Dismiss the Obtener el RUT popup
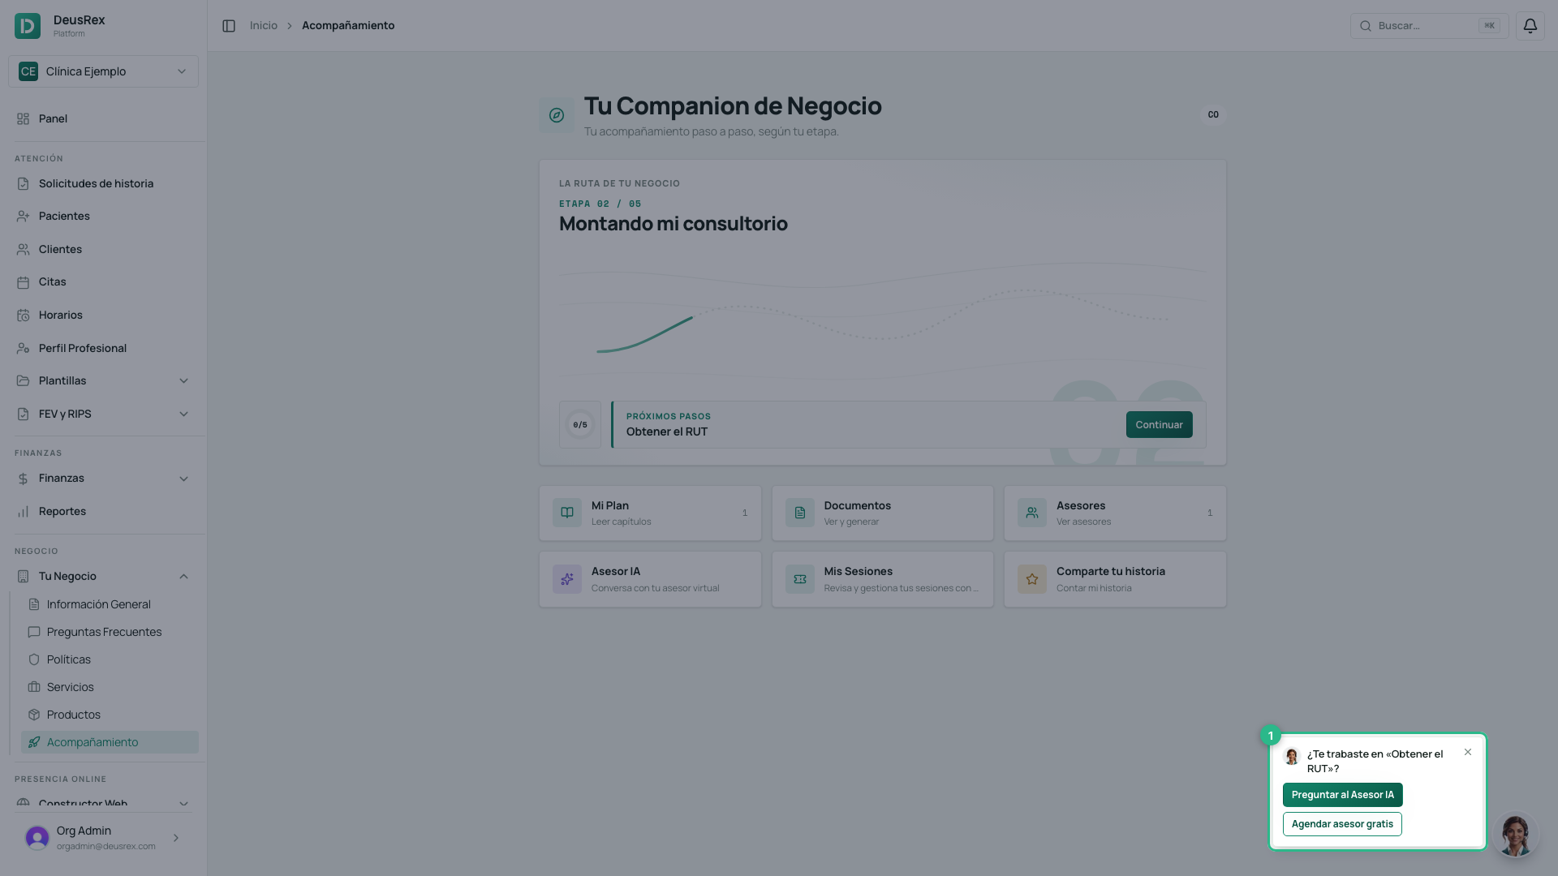1558x876 pixels. click(x=1468, y=753)
